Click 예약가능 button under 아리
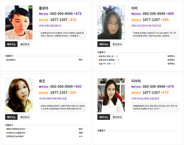The image size is (184, 145). pyautogui.click(x=104, y=44)
